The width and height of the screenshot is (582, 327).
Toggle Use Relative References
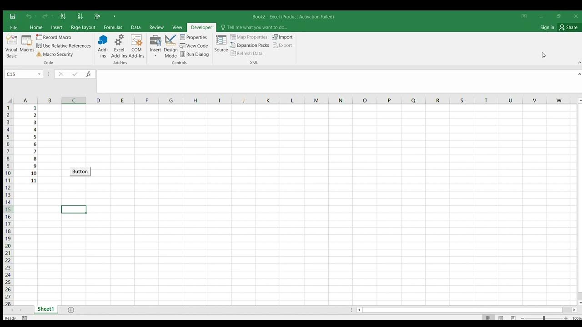(x=63, y=46)
